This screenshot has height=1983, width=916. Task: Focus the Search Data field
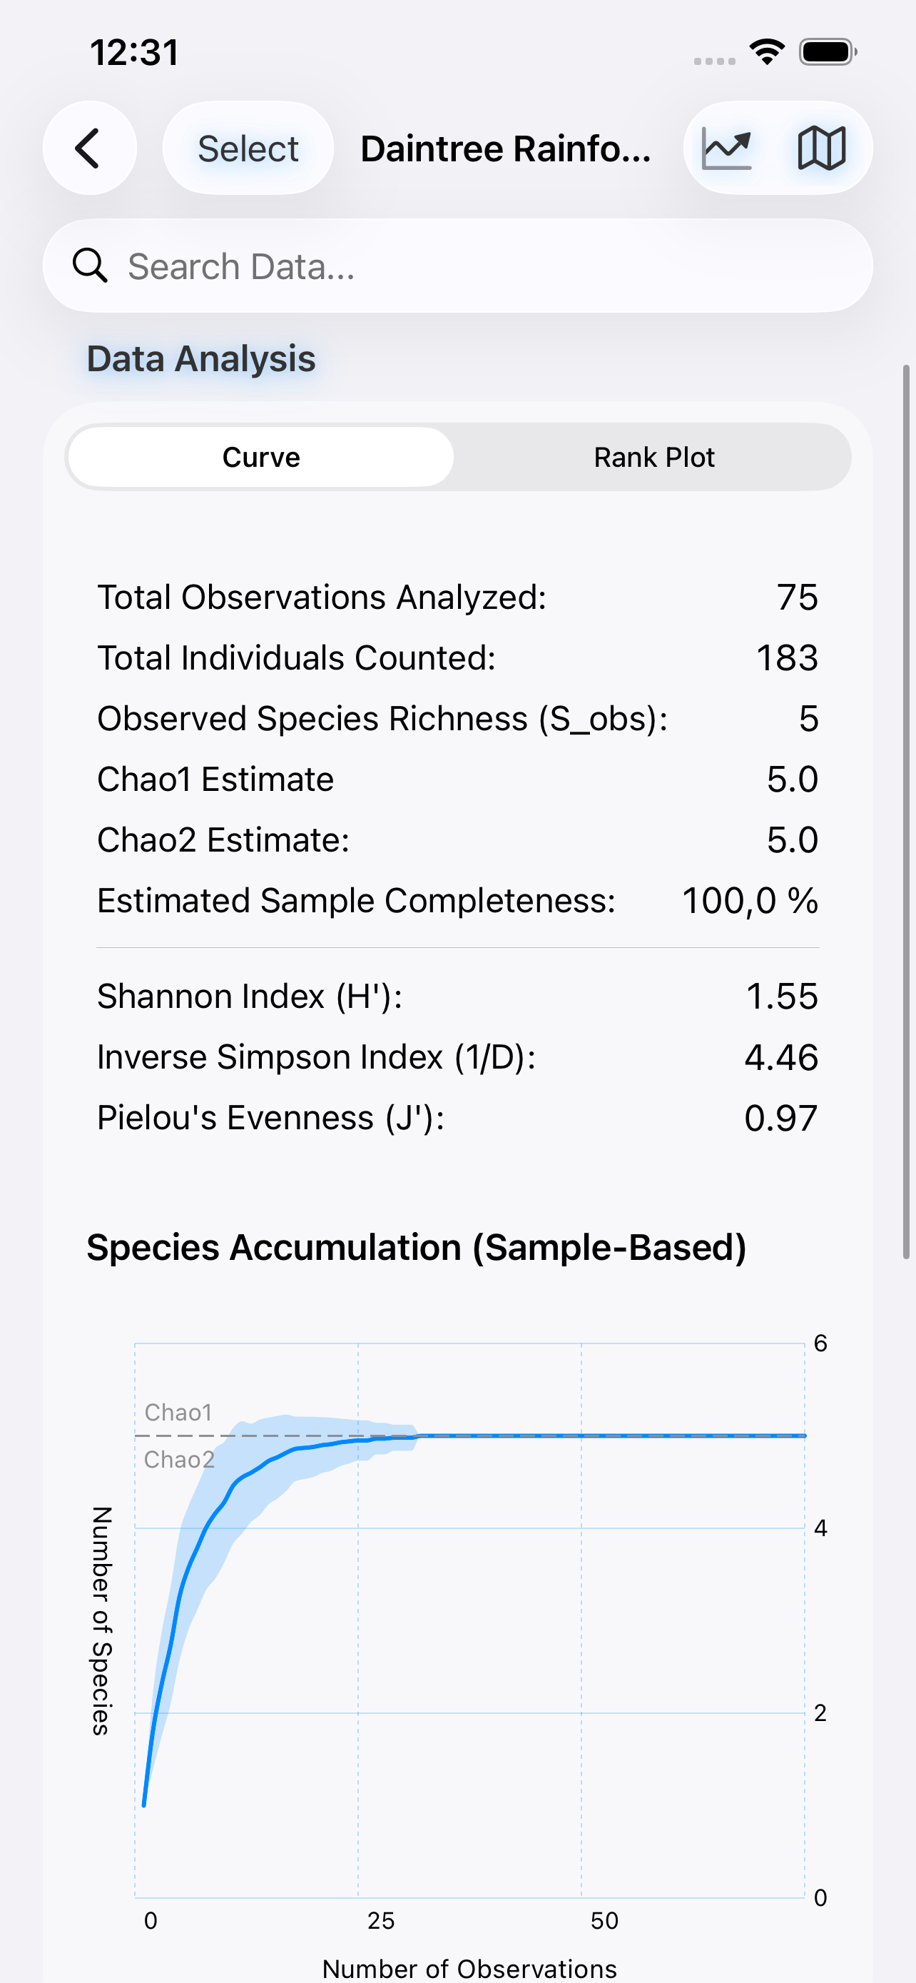pos(457,266)
